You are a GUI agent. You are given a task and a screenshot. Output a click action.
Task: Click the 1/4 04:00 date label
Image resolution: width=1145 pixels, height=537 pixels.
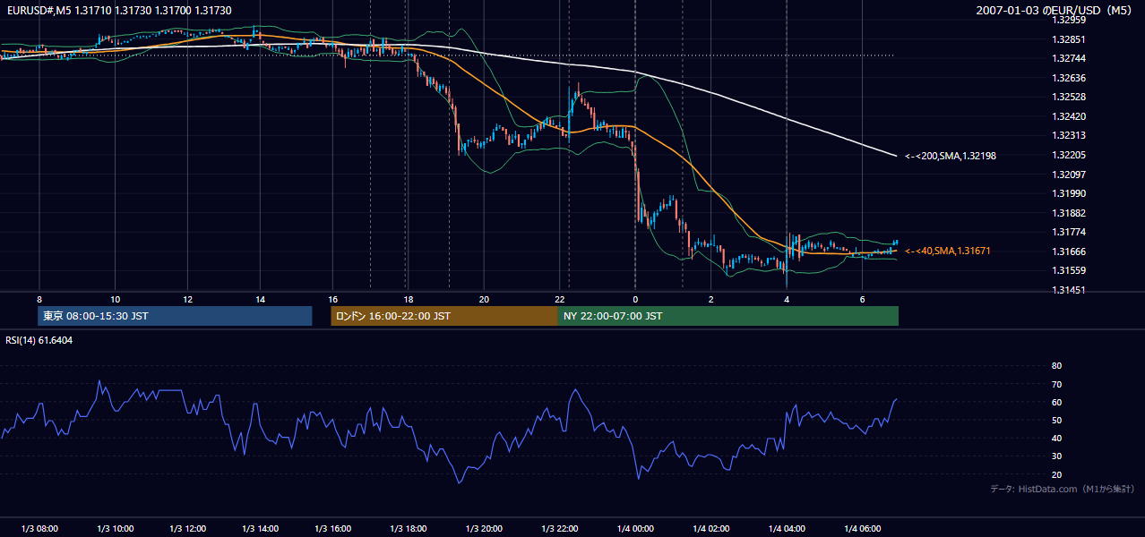pyautogui.click(x=787, y=529)
